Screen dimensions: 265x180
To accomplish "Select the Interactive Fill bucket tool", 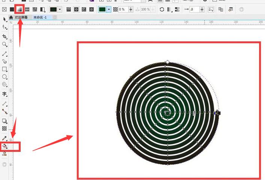I will coord(5,146).
